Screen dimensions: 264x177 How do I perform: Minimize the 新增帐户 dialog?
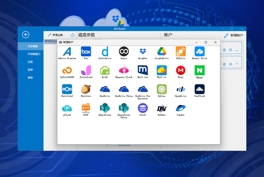point(196,42)
